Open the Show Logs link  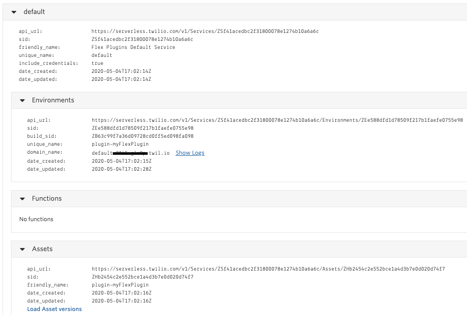(x=190, y=153)
